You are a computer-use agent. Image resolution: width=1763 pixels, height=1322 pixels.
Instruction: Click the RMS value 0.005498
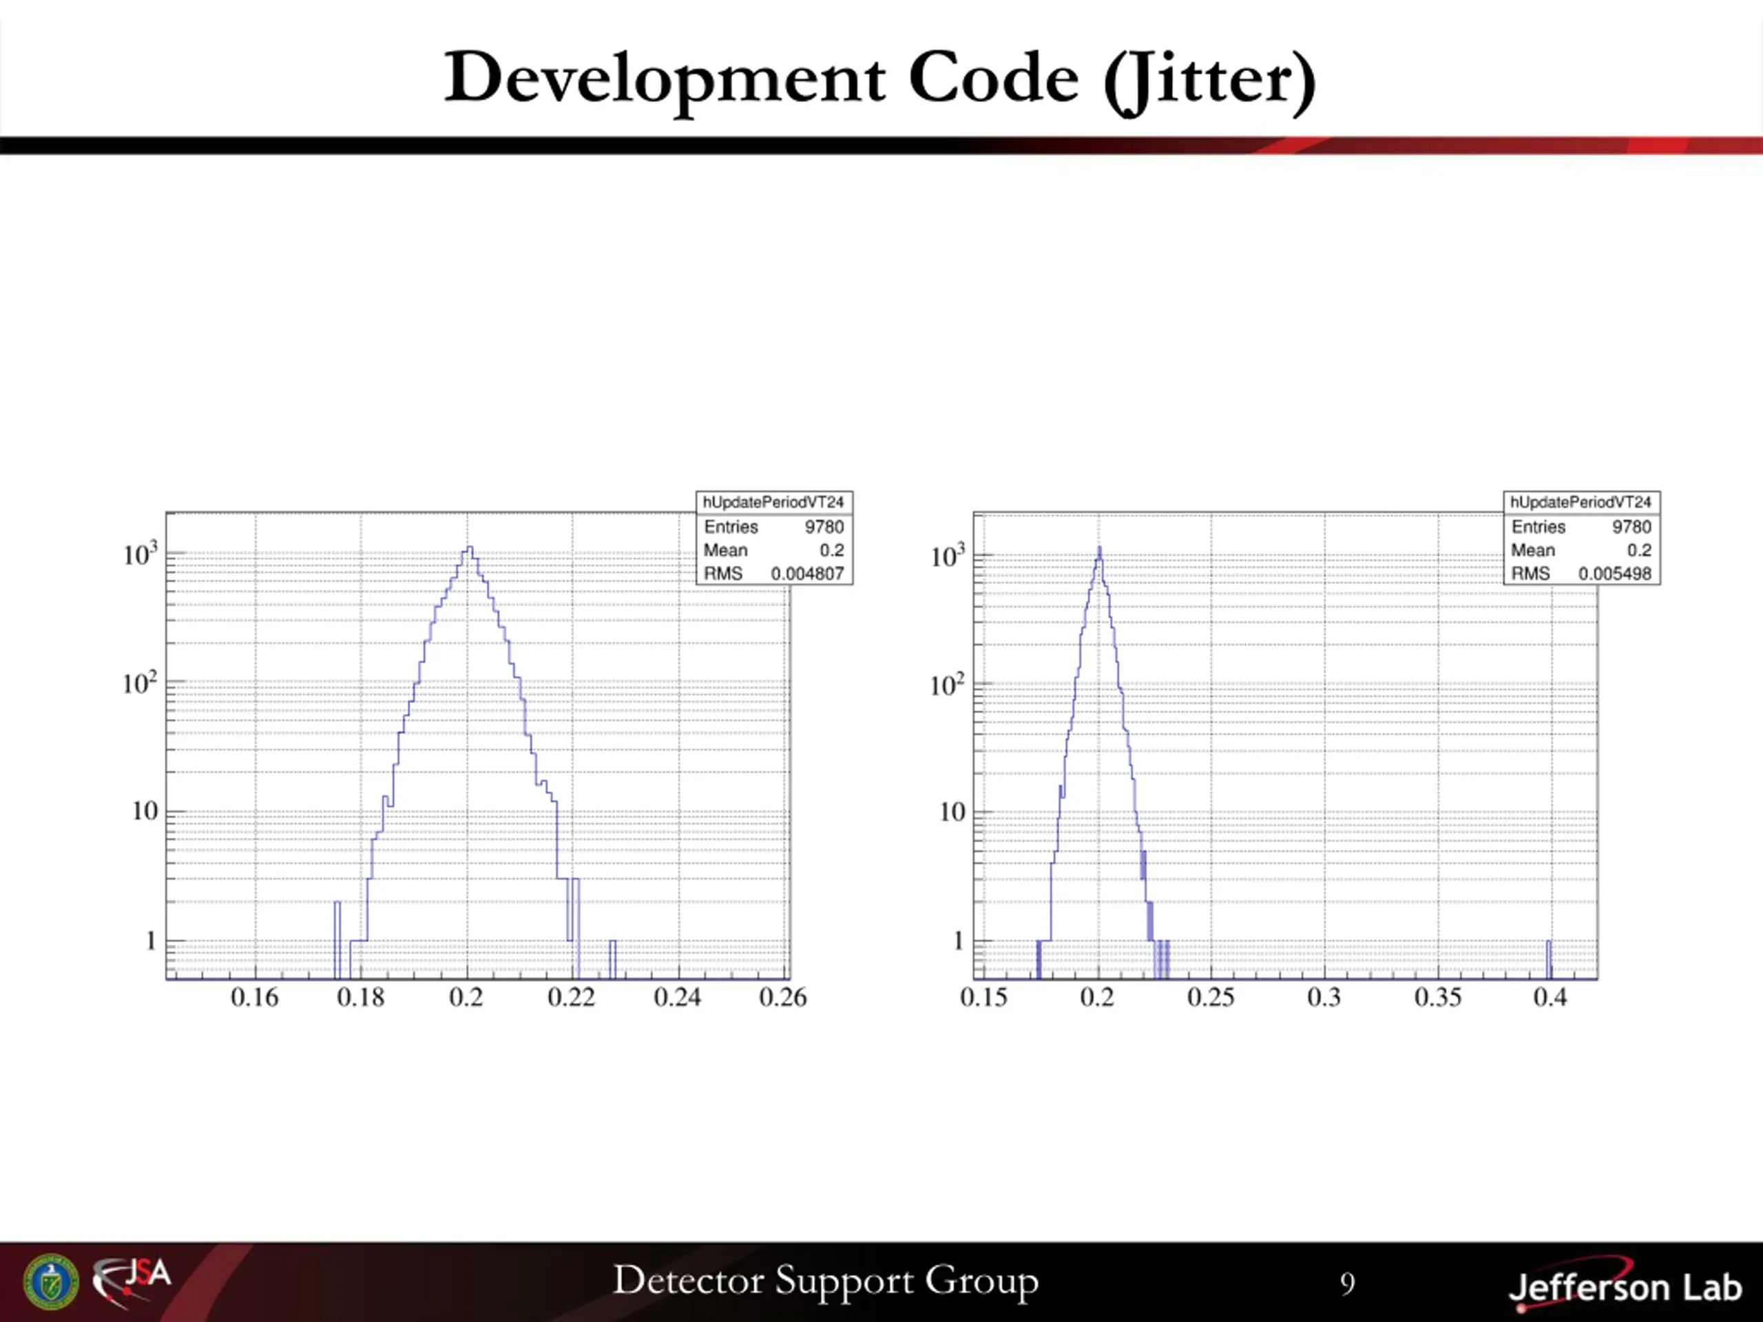(x=1615, y=574)
